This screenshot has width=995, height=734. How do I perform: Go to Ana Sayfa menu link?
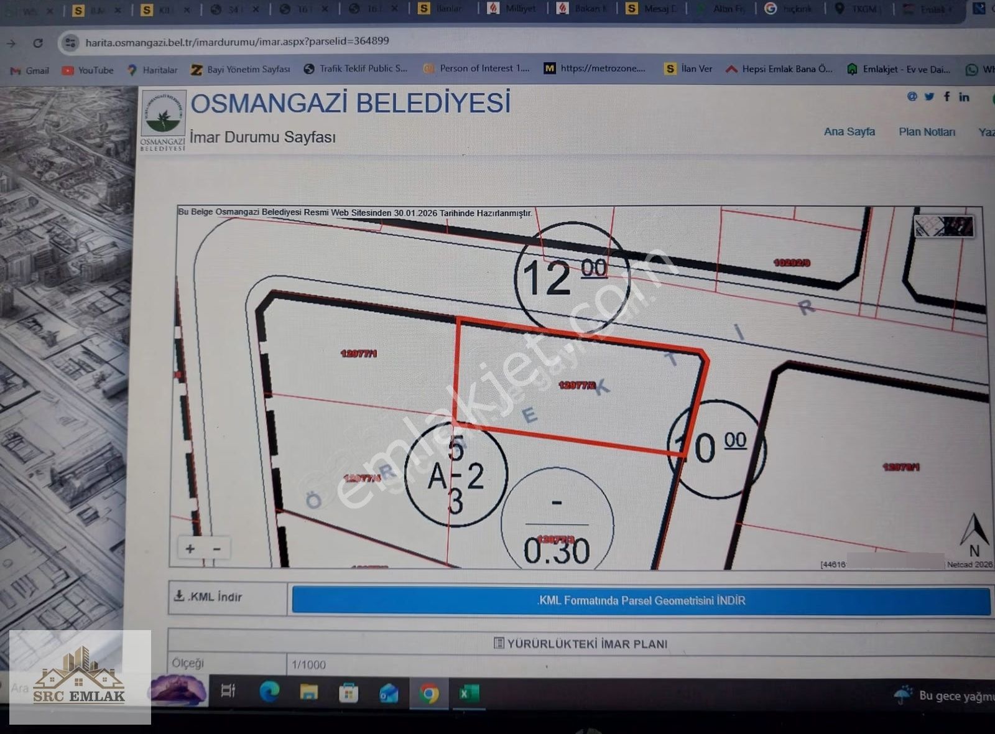849,132
